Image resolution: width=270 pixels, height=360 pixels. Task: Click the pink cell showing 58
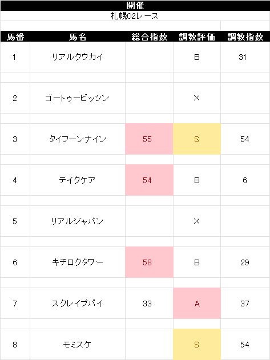point(149,262)
